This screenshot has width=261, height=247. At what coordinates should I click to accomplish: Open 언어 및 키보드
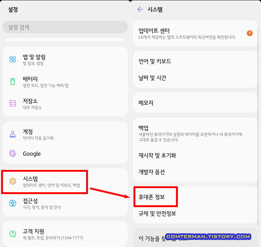point(196,61)
